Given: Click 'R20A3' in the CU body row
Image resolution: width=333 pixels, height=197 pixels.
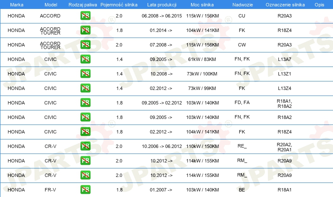Looking at the screenshot, I should [284, 16].
